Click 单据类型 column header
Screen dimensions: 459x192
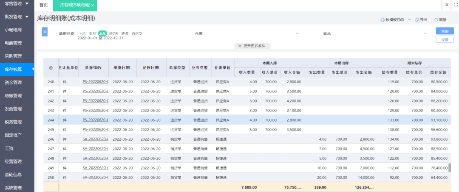coord(177,67)
